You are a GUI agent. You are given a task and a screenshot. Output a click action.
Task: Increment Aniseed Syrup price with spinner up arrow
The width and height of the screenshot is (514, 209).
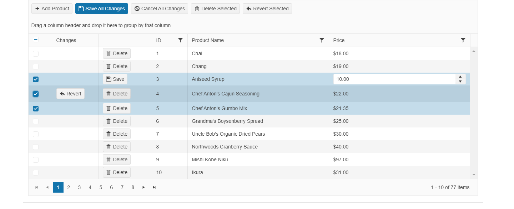460,77
